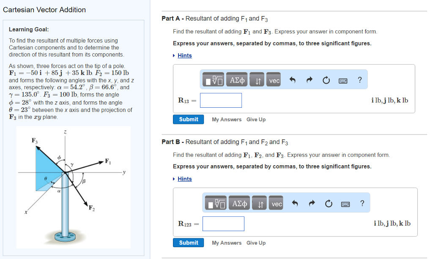The width and height of the screenshot is (433, 259).
Task: Submit the answer for Part A
Action: click(x=188, y=119)
